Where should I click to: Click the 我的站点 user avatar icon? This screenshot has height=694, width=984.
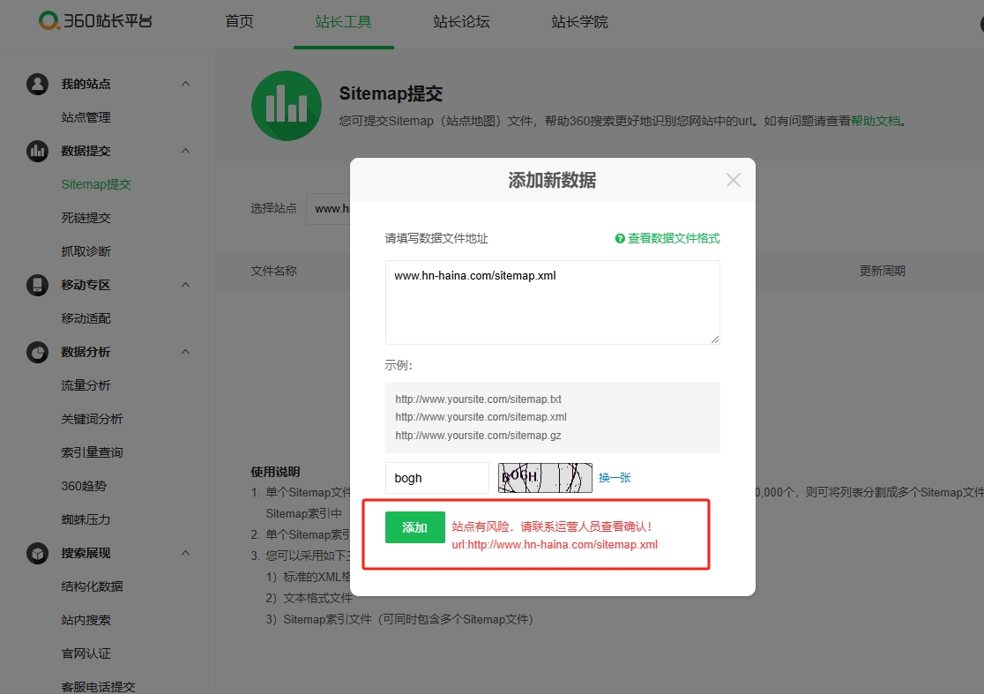coord(37,84)
